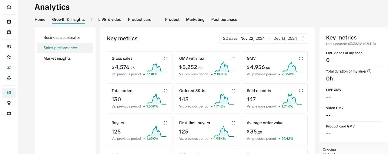Expand the Buyers chart

pos(166,123)
